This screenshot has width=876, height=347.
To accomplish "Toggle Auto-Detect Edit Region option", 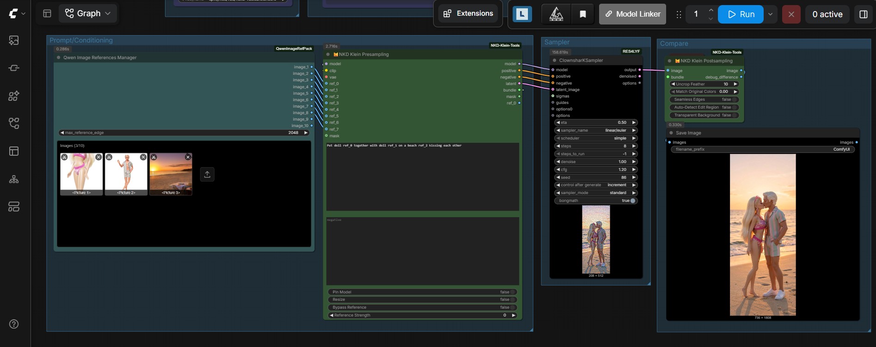I will pyautogui.click(x=704, y=107).
